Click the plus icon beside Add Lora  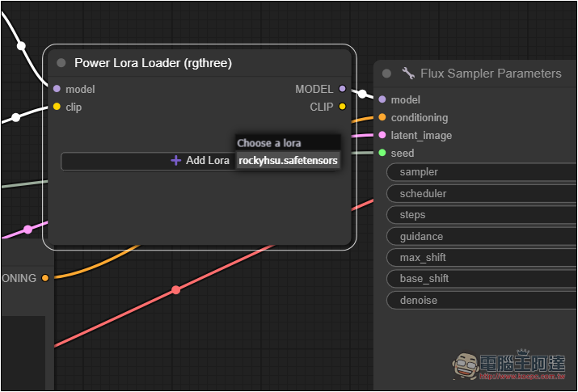(x=175, y=161)
